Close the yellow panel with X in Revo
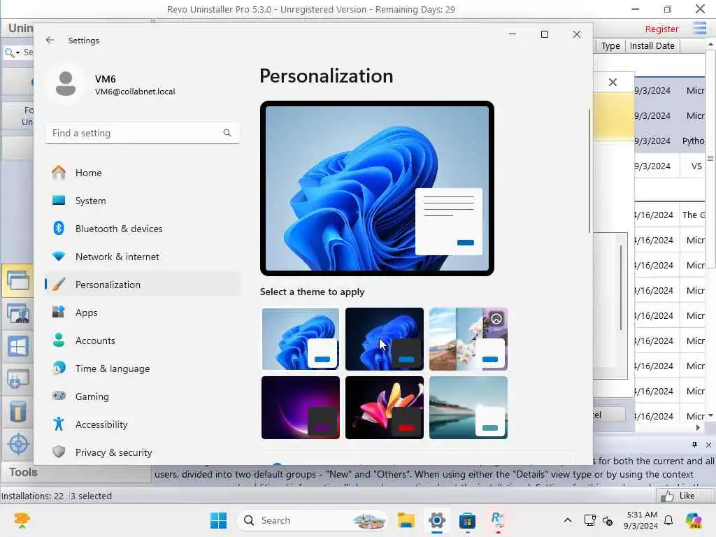This screenshot has width=716, height=537. [613, 83]
